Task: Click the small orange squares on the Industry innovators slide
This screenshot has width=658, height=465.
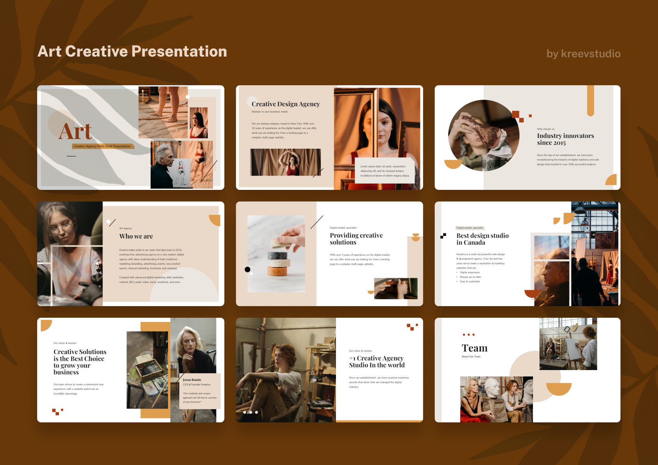Action: pos(517,115)
